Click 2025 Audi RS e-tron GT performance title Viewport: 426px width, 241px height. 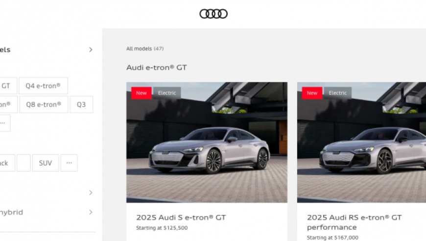tap(355, 222)
